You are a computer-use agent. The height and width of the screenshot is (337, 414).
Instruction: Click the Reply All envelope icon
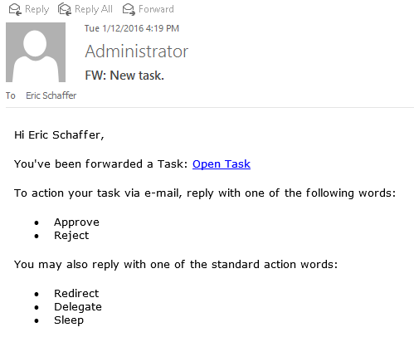point(65,9)
